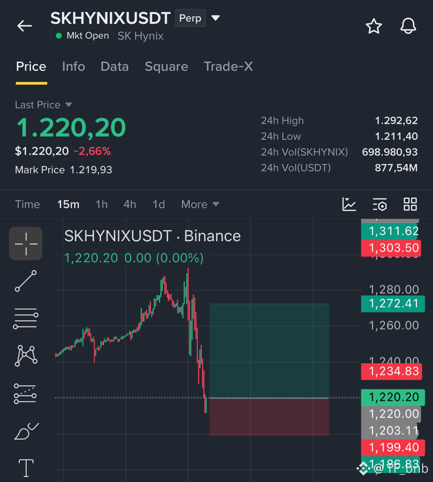The image size is (433, 482).
Task: Click the 24h Vol(USDT) value 877,54M
Action: pyautogui.click(x=396, y=168)
